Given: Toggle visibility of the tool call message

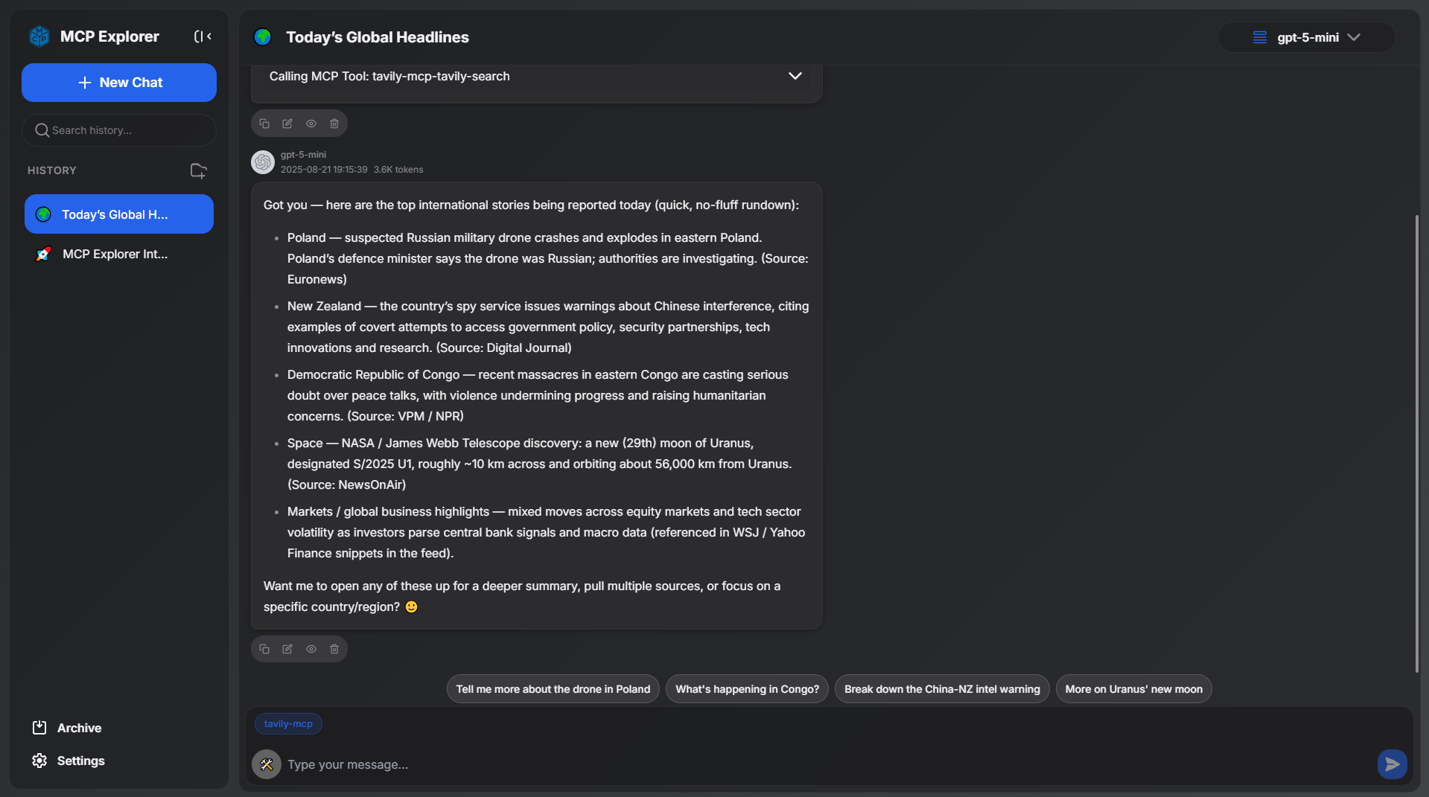Looking at the screenshot, I should pos(311,124).
